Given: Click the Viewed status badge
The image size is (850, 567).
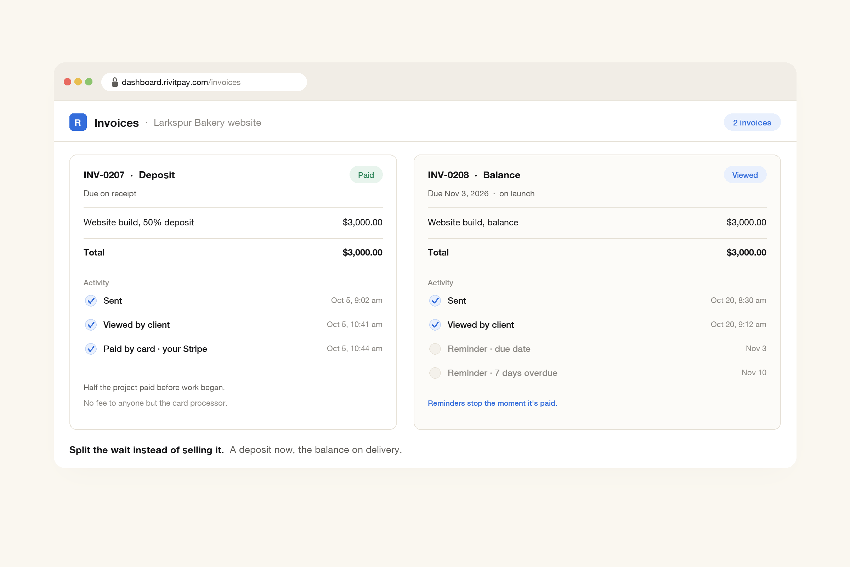Looking at the screenshot, I should [x=745, y=175].
